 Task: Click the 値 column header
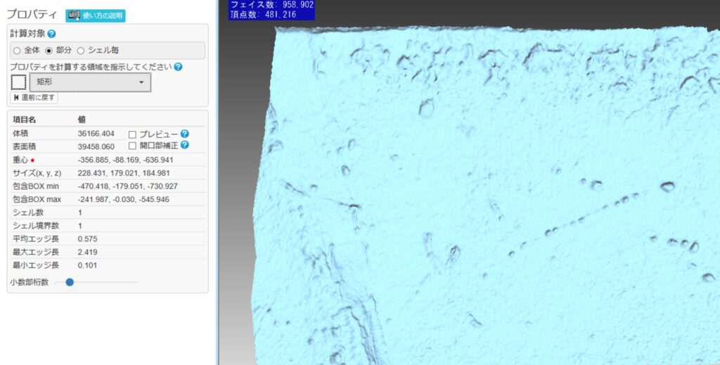[82, 120]
